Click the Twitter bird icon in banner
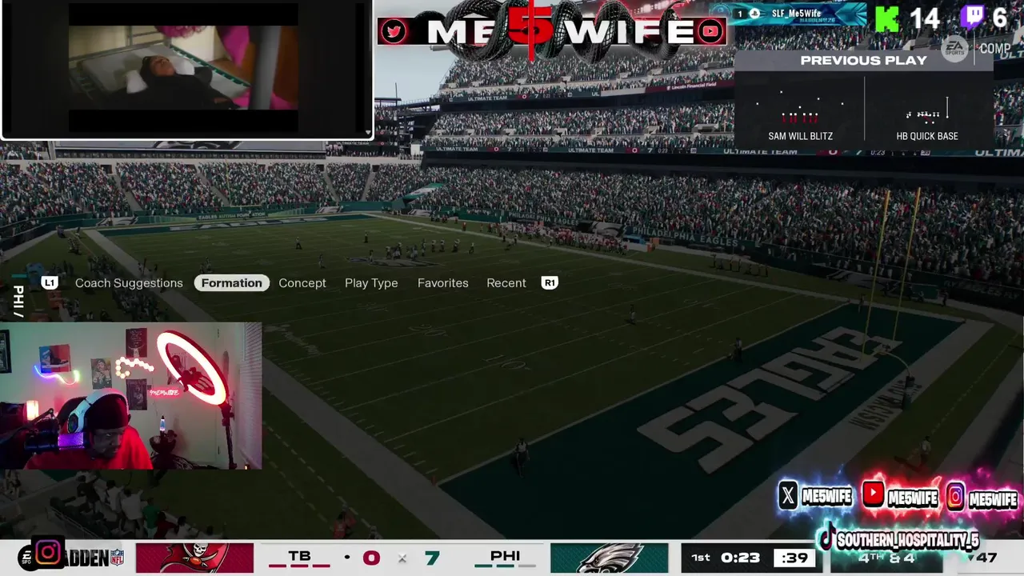 coord(394,31)
